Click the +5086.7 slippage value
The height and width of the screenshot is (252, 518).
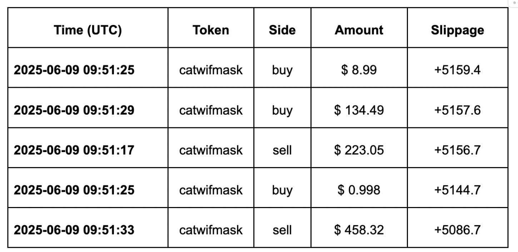coord(458,230)
